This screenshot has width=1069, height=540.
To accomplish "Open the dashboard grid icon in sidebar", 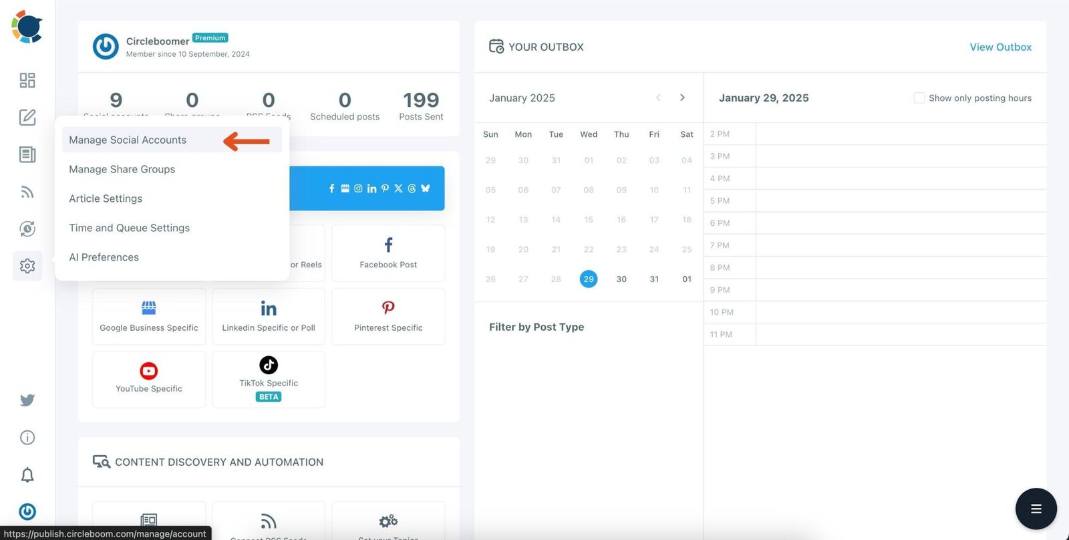I will pos(27,80).
